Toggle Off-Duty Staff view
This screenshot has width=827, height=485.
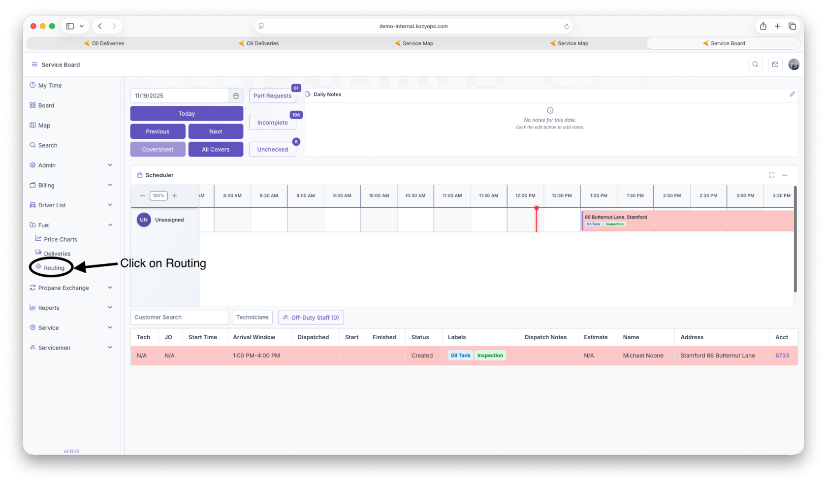click(x=311, y=318)
